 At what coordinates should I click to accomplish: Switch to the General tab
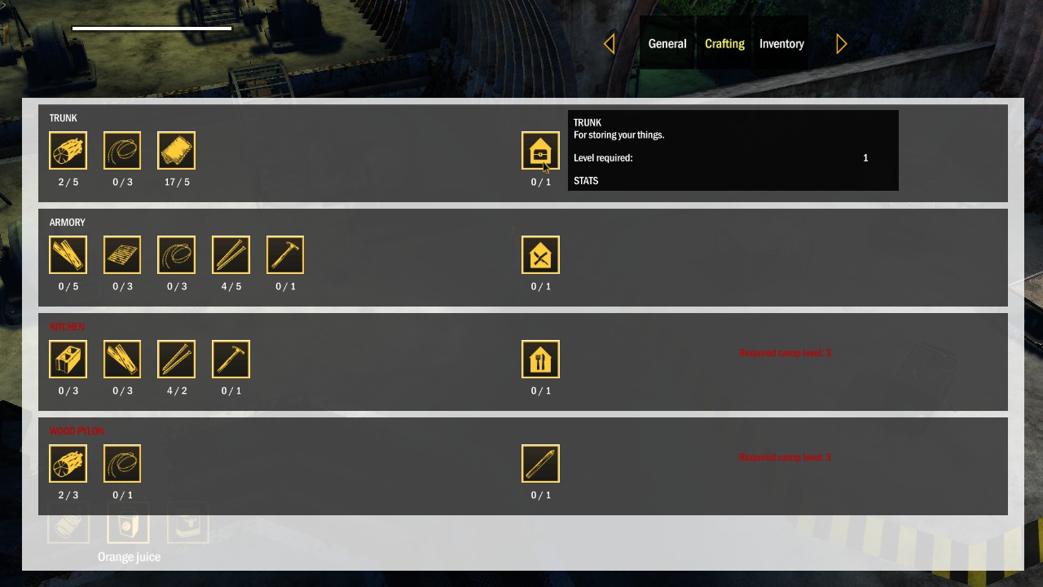pos(667,44)
